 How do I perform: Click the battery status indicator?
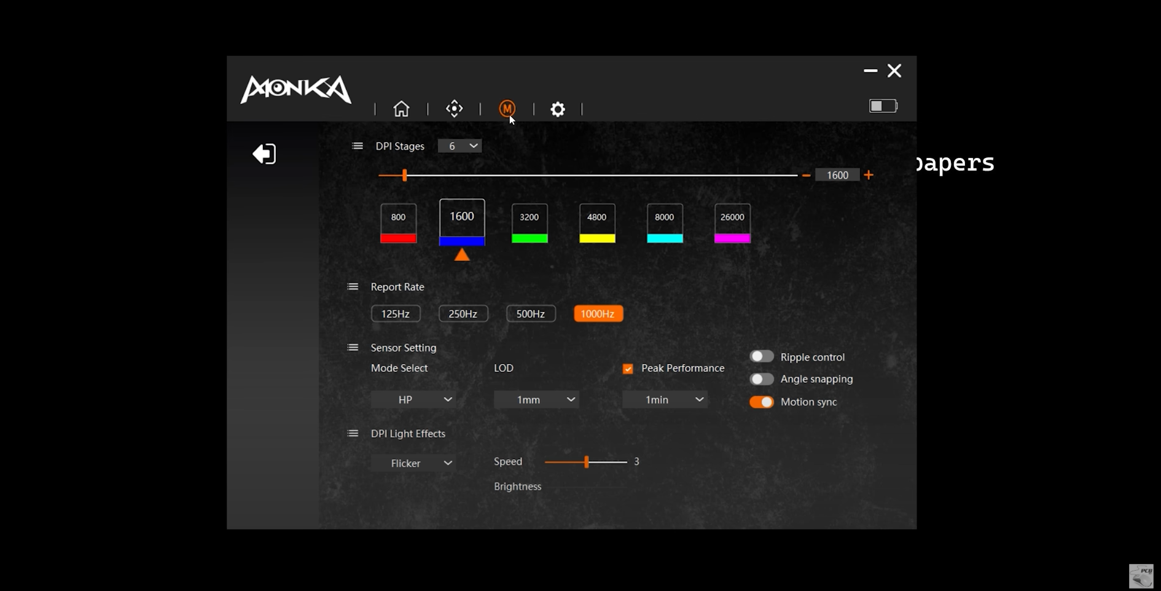point(883,106)
